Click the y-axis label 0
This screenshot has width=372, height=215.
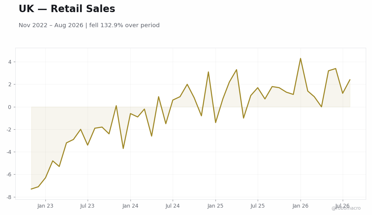pyautogui.click(x=10, y=107)
